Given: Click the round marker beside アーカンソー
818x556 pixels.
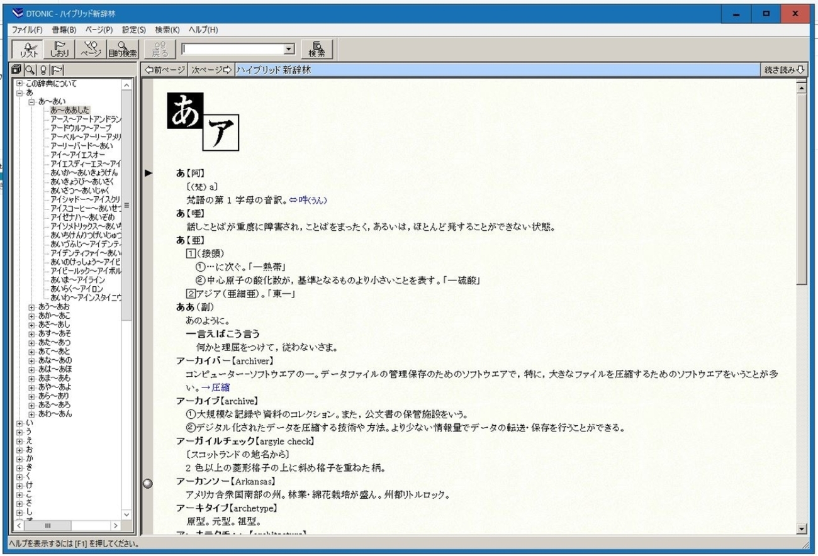Looking at the screenshot, I should click(x=148, y=483).
